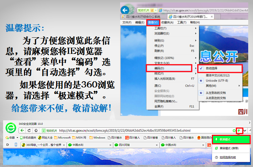Close the 360导航 tab
Viewport: 253px width, 167px height.
(64, 145)
